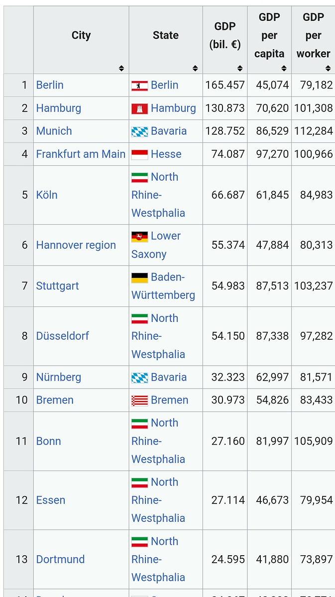Click the Baden-Württemberg flag icon
The height and width of the screenshot is (597, 335).
point(139,277)
